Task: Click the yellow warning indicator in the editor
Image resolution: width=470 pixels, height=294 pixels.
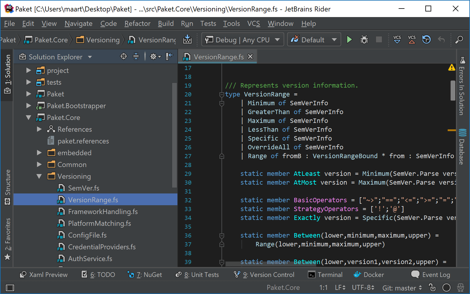Action: tap(451, 68)
